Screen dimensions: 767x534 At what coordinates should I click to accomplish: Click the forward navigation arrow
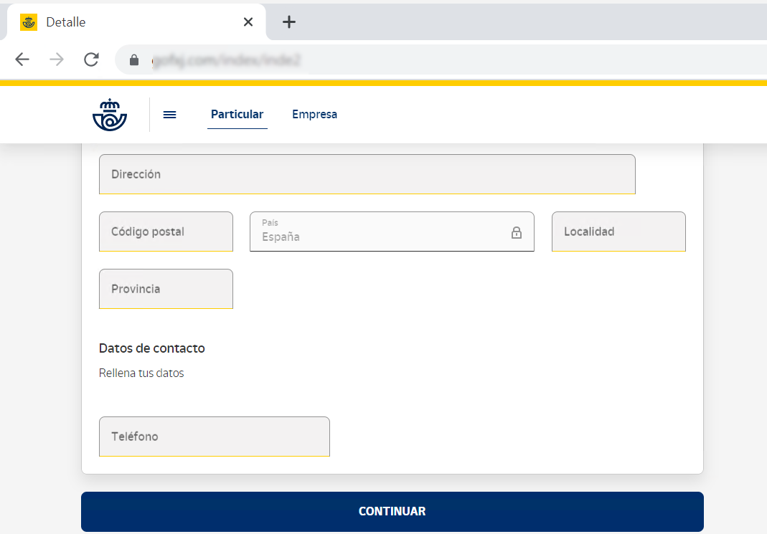[x=57, y=60]
